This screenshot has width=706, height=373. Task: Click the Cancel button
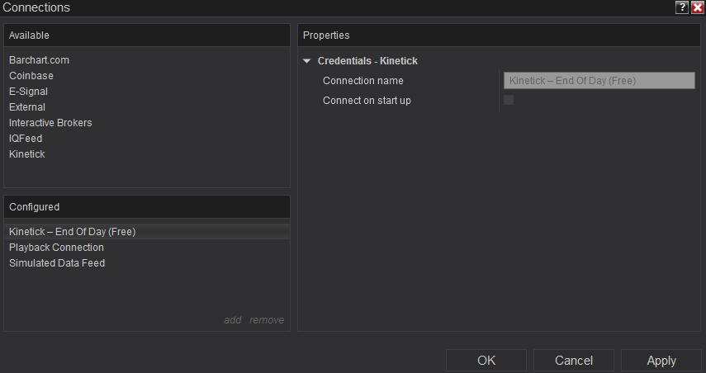(x=574, y=361)
